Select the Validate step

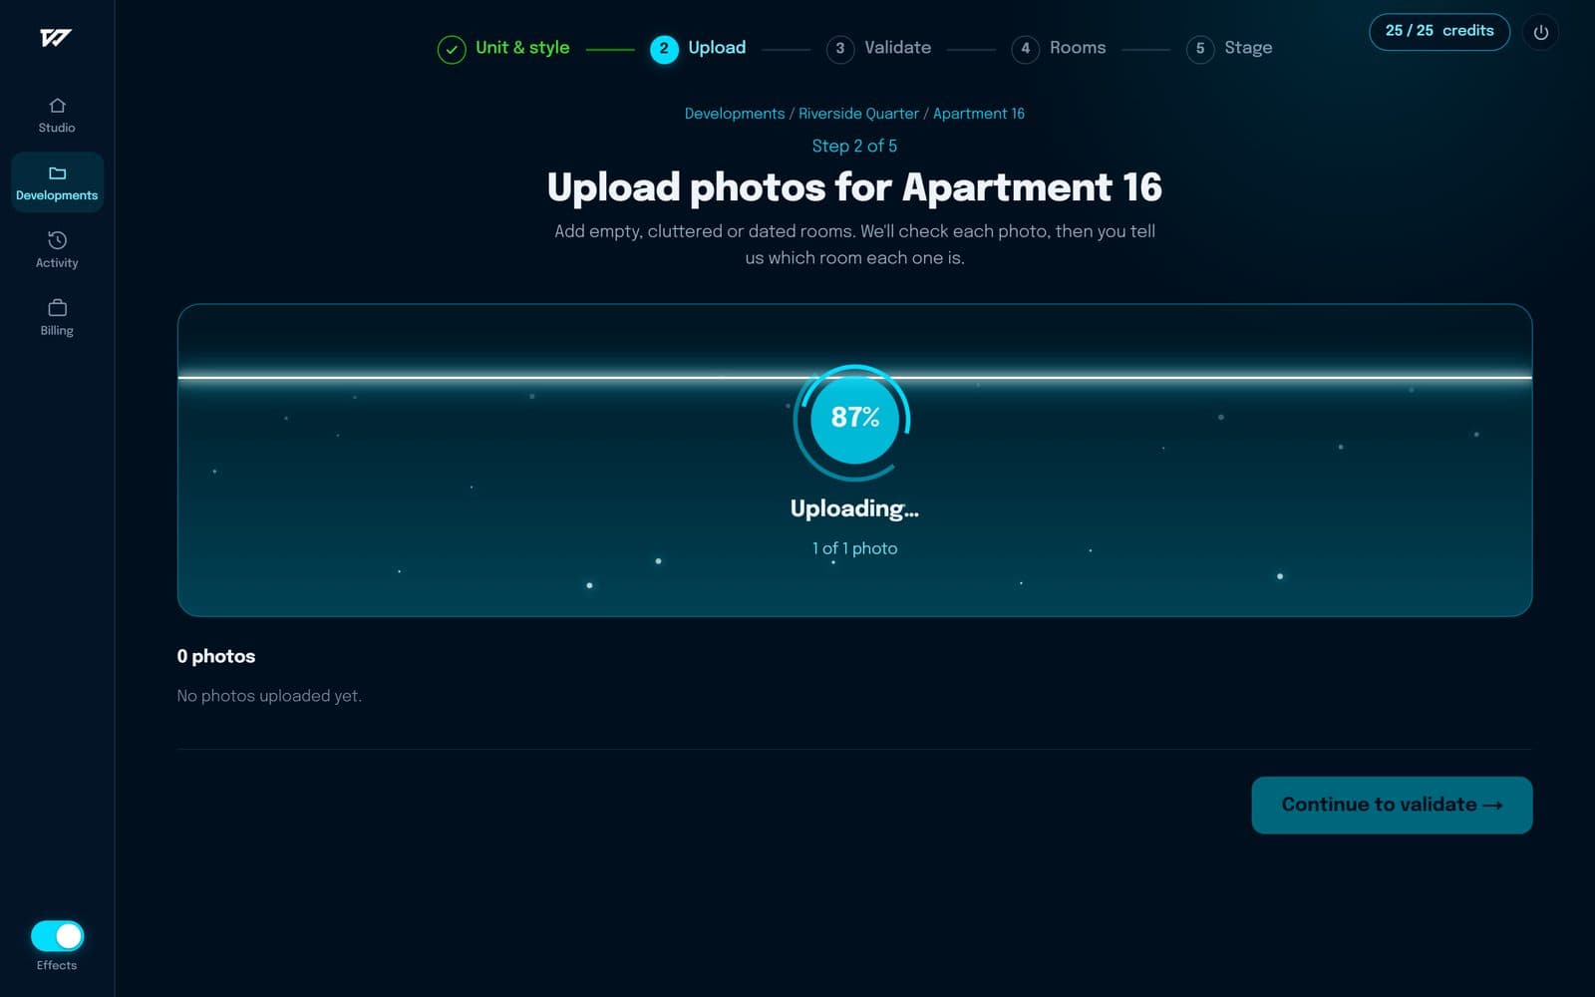(878, 48)
